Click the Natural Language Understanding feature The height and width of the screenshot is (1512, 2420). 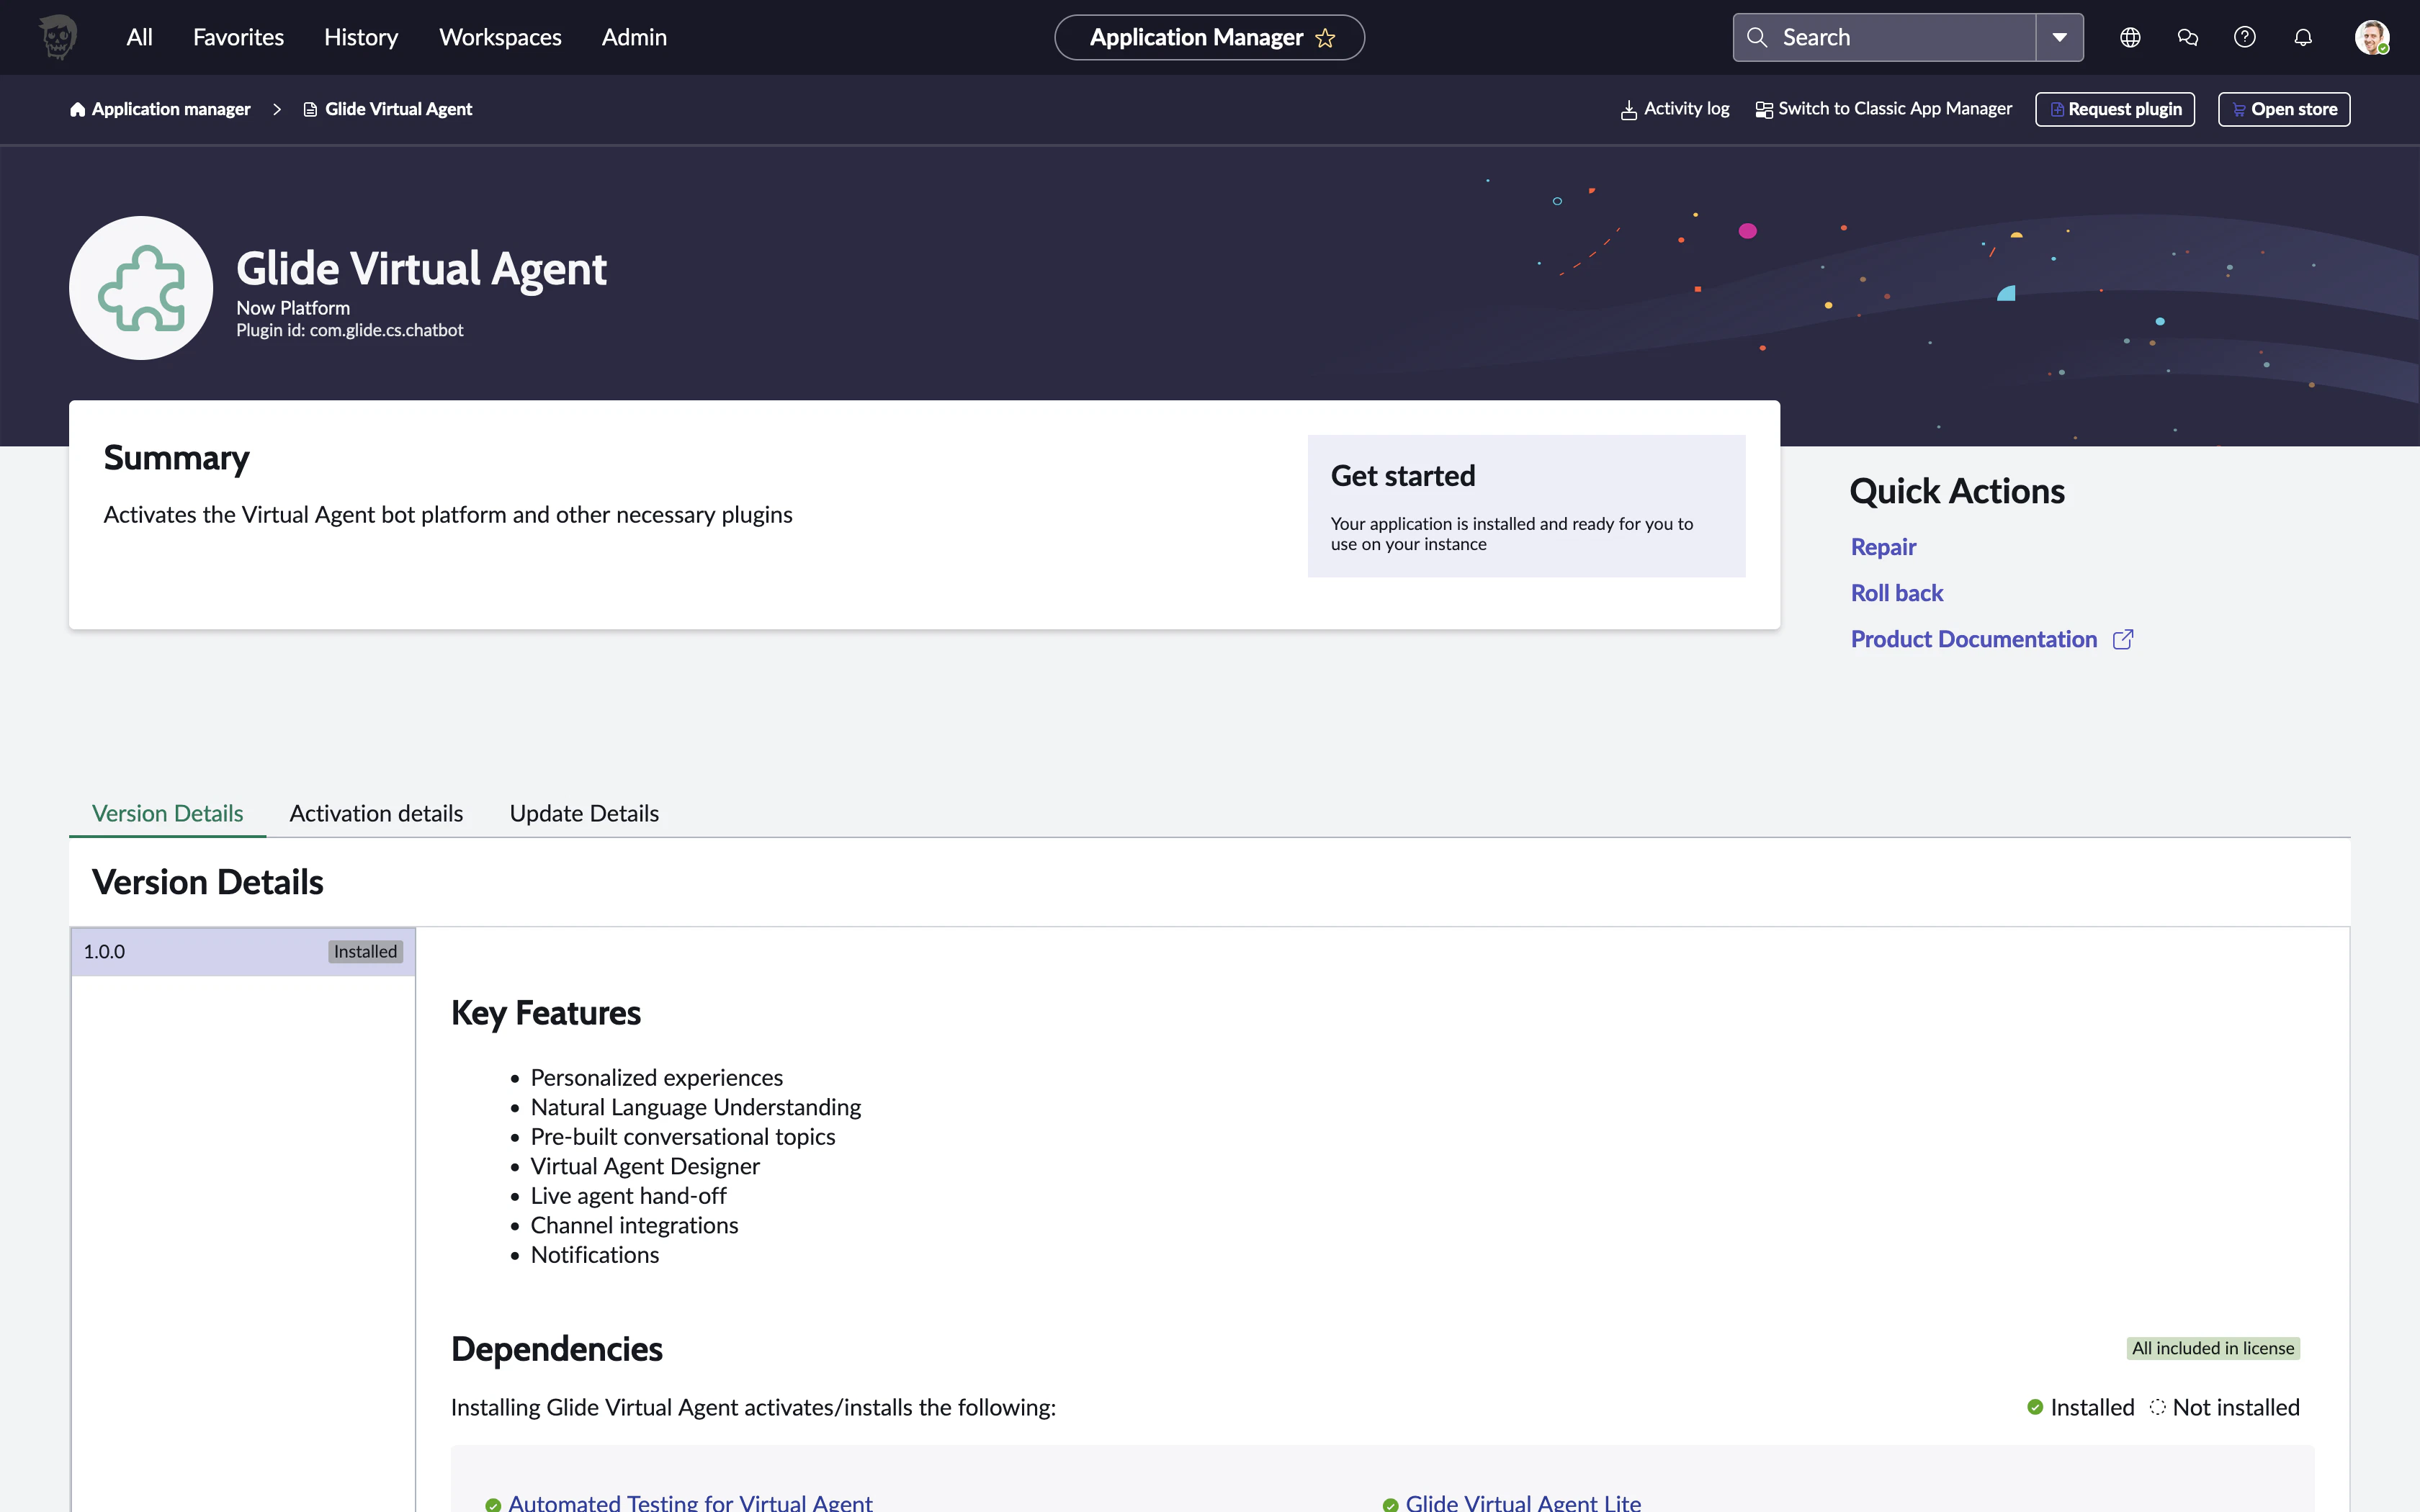pos(695,1107)
